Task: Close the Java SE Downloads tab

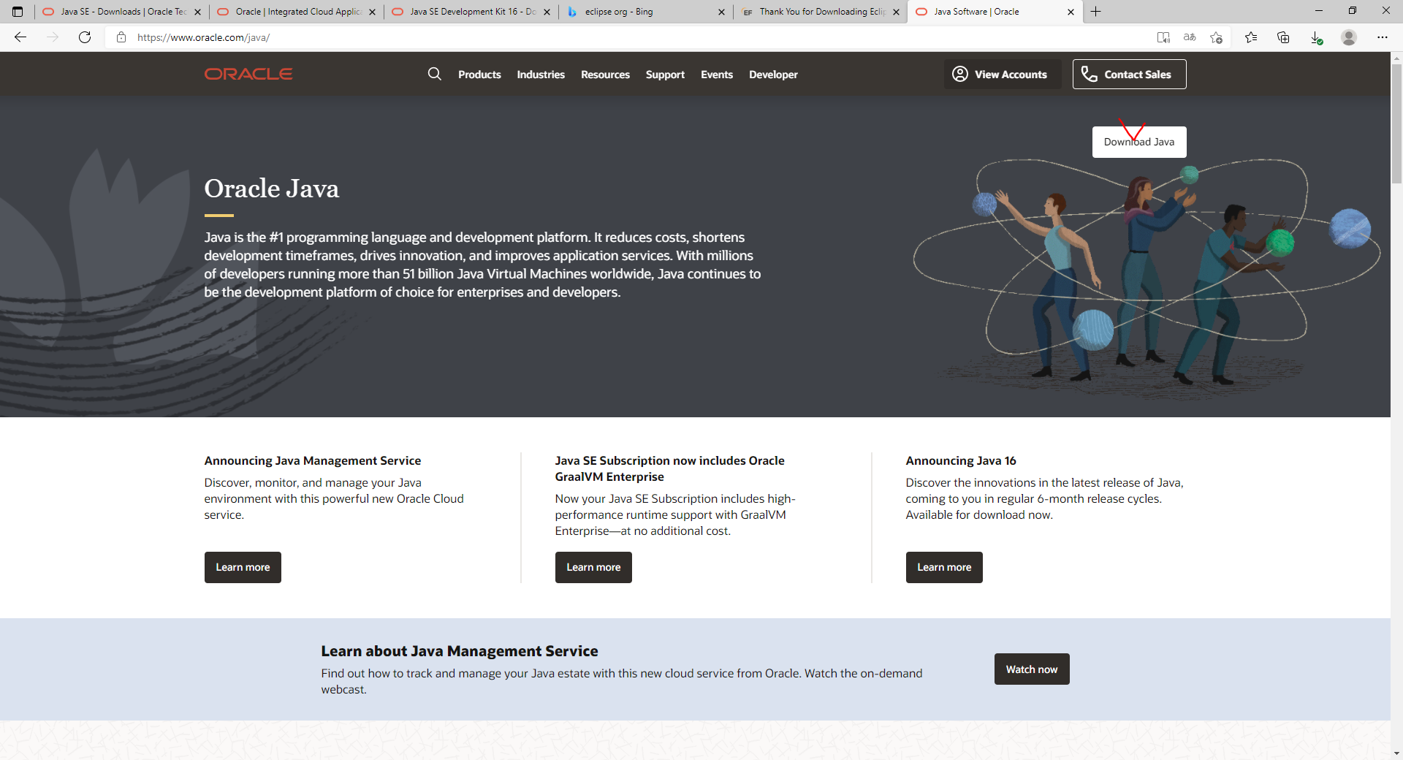Action: [197, 12]
